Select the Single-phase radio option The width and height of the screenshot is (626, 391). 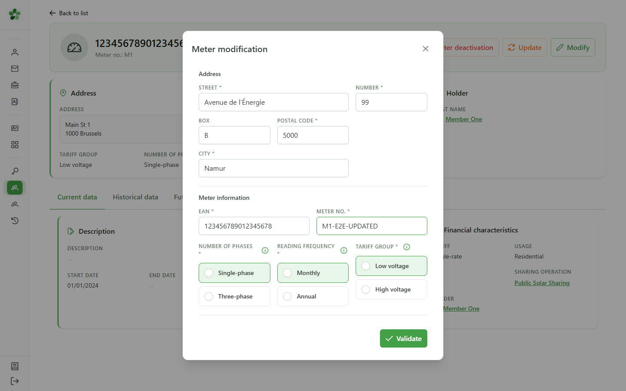click(234, 273)
